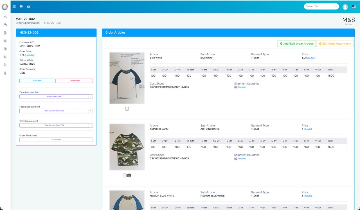This screenshot has width=360, height=210.
Task: Click the triangle icon in left sidebar
Action: click(5, 17)
